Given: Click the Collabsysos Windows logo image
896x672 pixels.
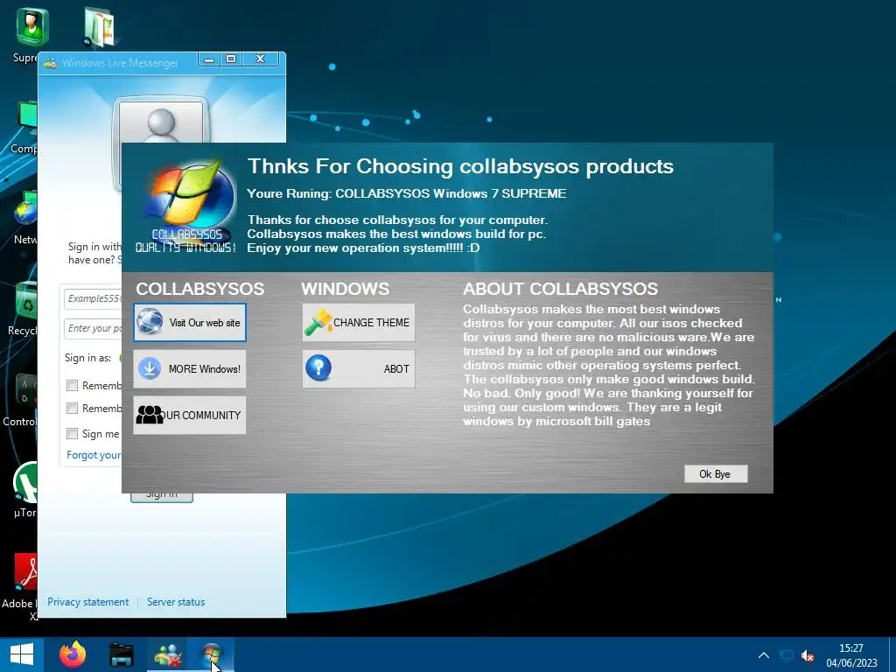Looking at the screenshot, I should (x=186, y=206).
